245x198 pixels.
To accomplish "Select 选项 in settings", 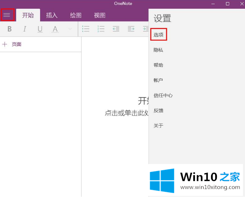I will pos(159,34).
